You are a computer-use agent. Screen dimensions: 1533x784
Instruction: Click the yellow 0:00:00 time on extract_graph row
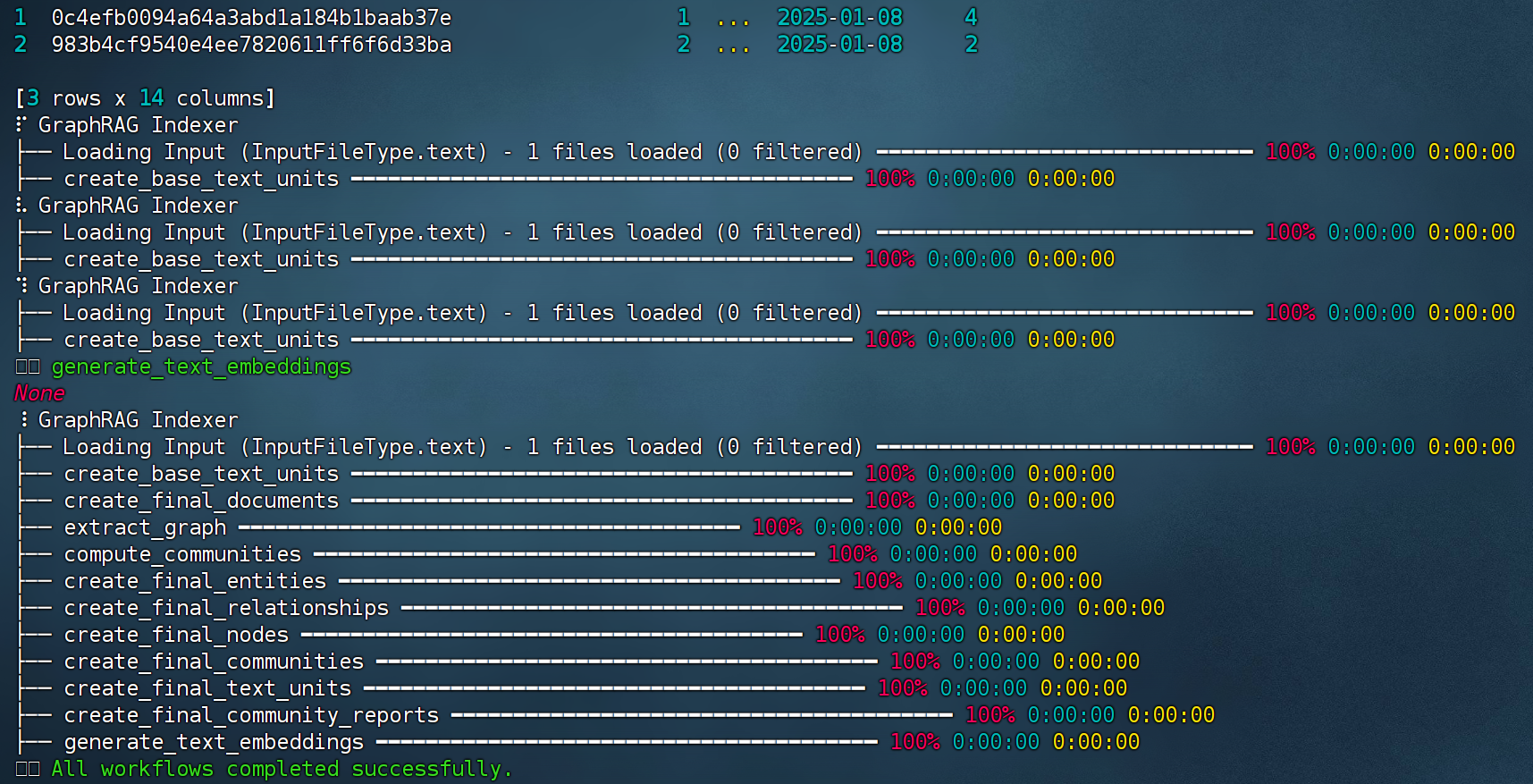959,527
